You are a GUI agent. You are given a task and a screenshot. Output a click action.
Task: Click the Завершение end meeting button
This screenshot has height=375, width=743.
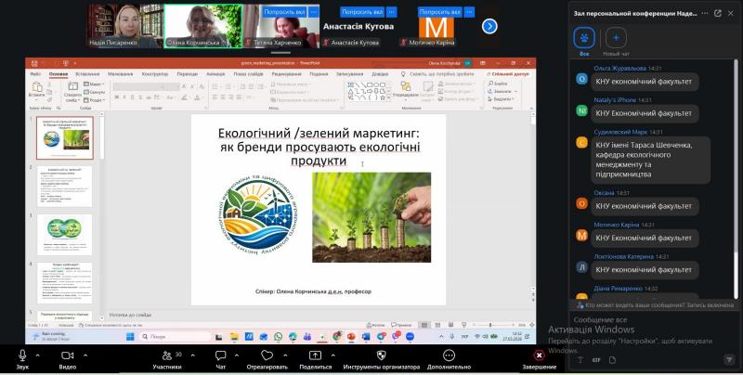539,355
